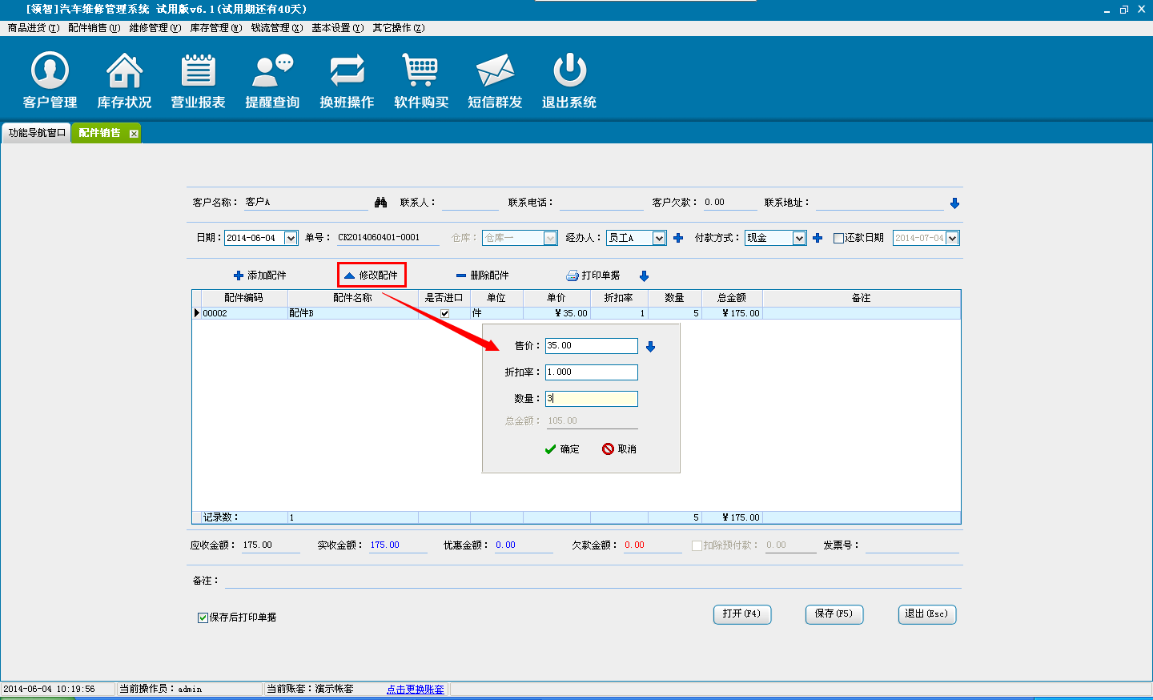Open the 软件购买 shopping cart icon
This screenshot has height=700, width=1153.
click(420, 71)
